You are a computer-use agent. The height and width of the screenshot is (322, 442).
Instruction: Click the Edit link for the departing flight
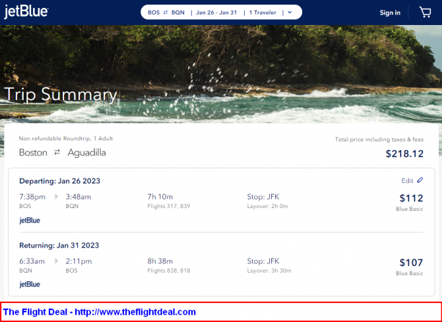[x=407, y=180]
